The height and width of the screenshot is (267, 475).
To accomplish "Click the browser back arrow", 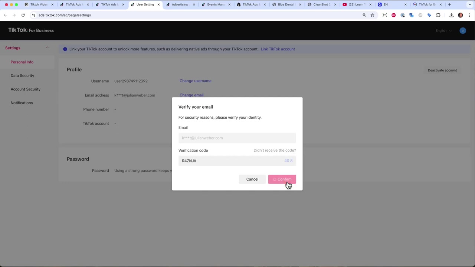I will pos(5,15).
